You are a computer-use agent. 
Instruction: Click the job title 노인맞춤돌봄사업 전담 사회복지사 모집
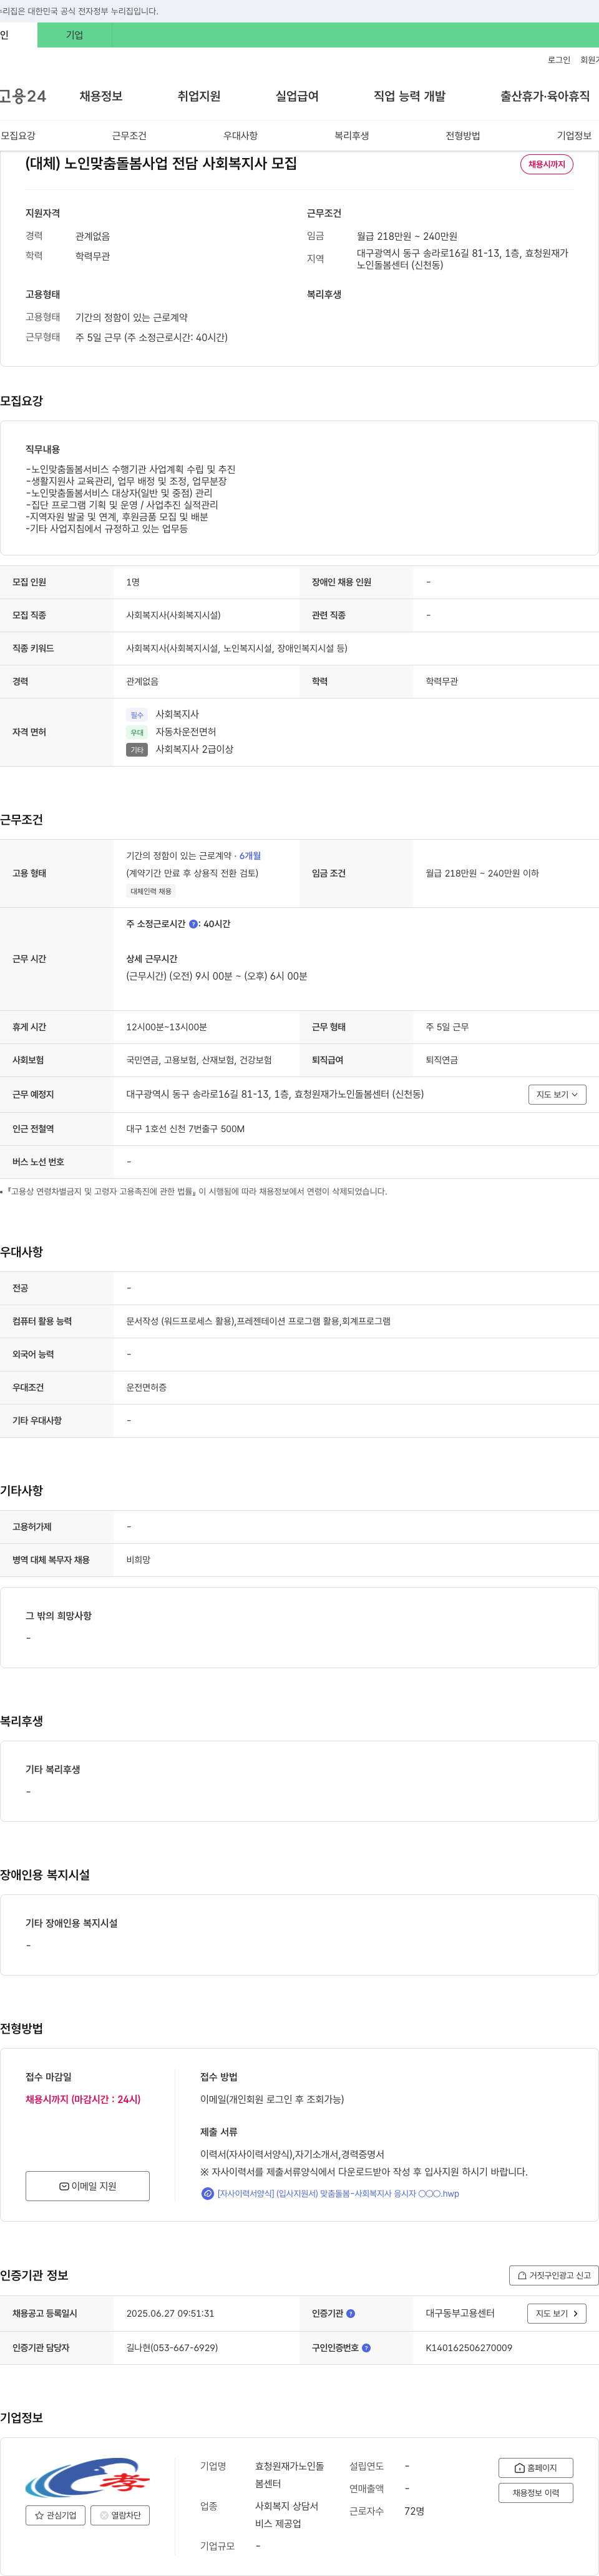pyautogui.click(x=161, y=163)
